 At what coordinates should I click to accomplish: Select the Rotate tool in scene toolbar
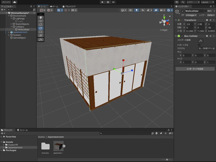click(41, 25)
